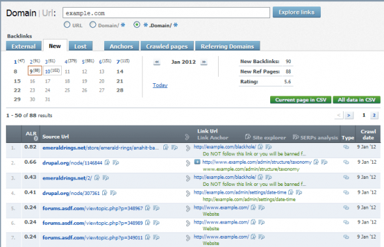The height and width of the screenshot is (247, 384).
Task: Export All data in CSV
Action: [357, 100]
